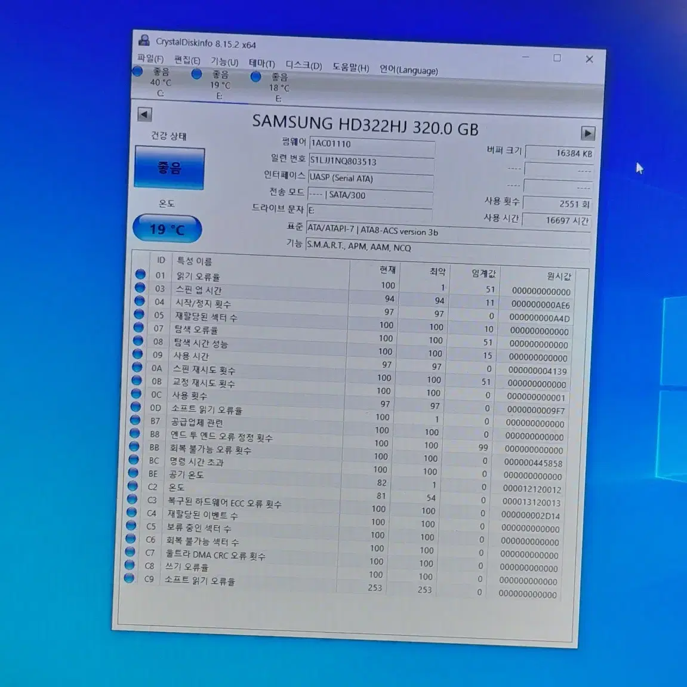The image size is (687, 687).
Task: Click the power-on hours value 16697 시간
Action: [x=556, y=220]
